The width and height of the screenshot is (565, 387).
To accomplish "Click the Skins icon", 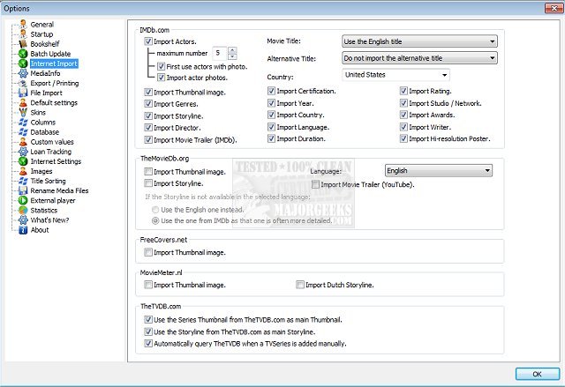I will (x=23, y=113).
